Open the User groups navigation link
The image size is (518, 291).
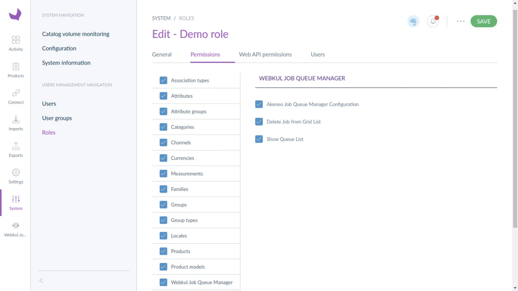coord(57,118)
